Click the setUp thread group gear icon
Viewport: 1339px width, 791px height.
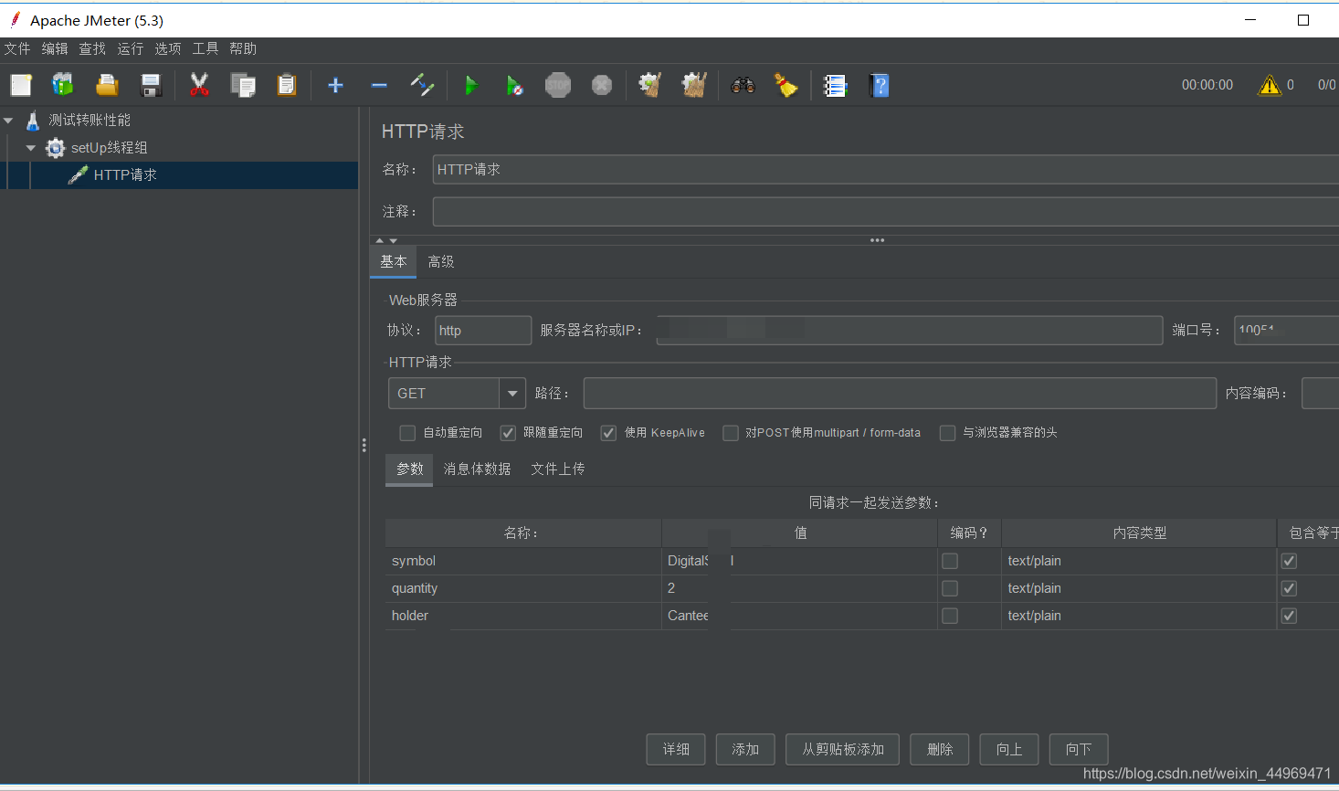pyautogui.click(x=56, y=147)
